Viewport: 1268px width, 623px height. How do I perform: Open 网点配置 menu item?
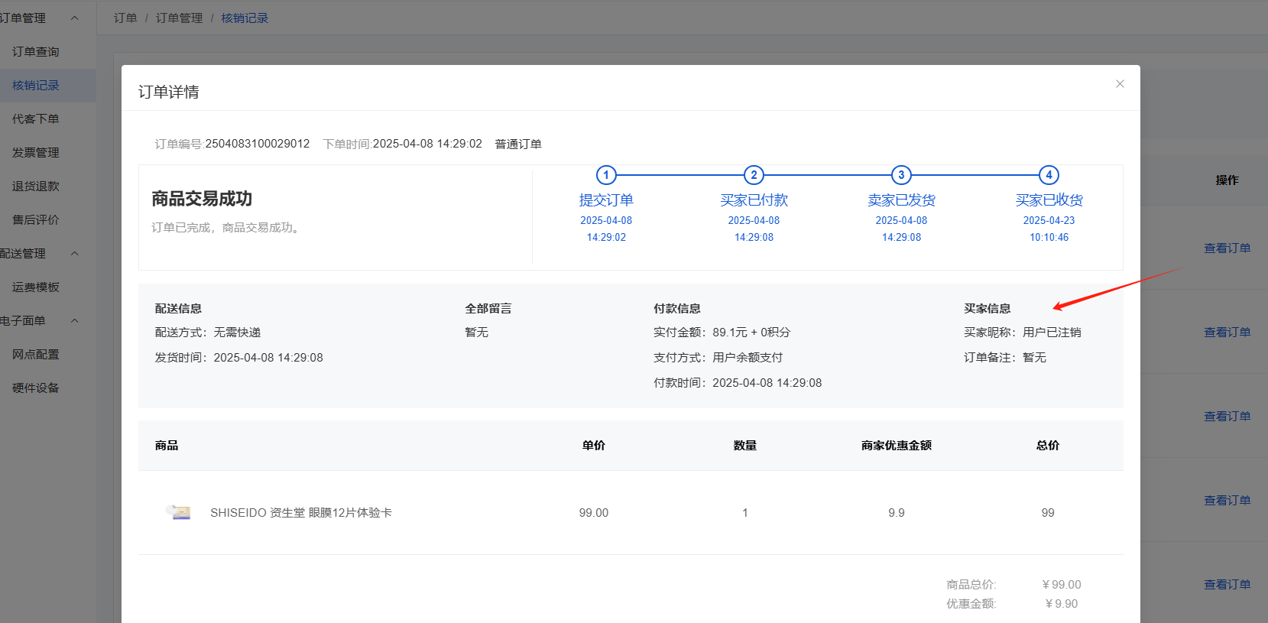(36, 355)
